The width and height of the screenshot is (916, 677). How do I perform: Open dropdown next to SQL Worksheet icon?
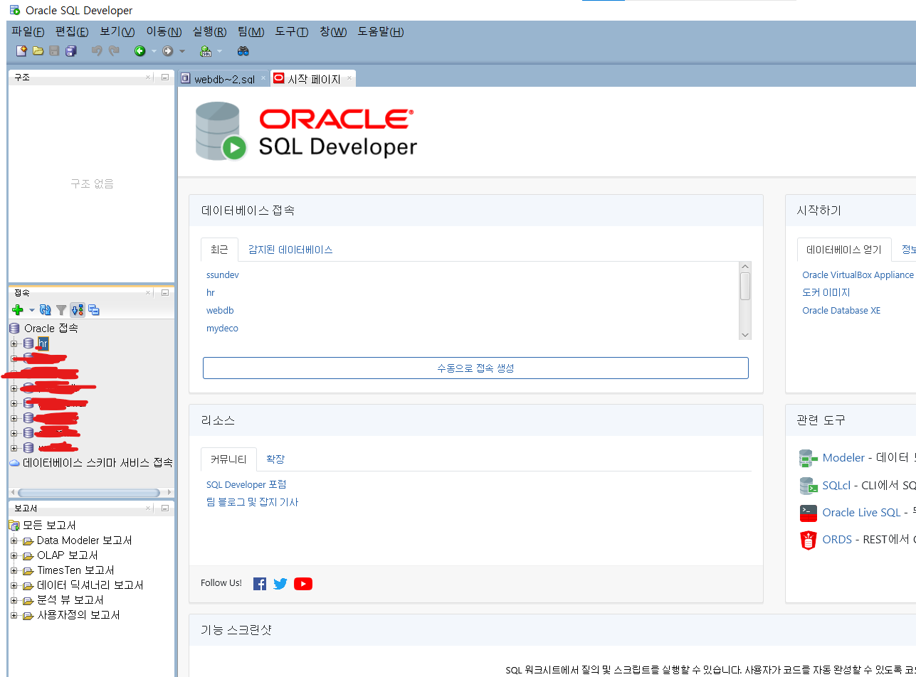(219, 51)
